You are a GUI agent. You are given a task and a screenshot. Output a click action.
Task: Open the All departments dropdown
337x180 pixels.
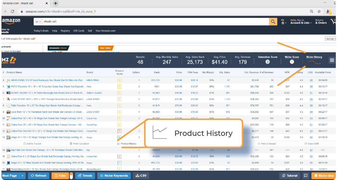[38, 22]
